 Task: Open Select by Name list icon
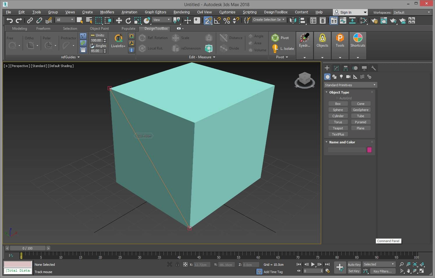tap(89, 20)
